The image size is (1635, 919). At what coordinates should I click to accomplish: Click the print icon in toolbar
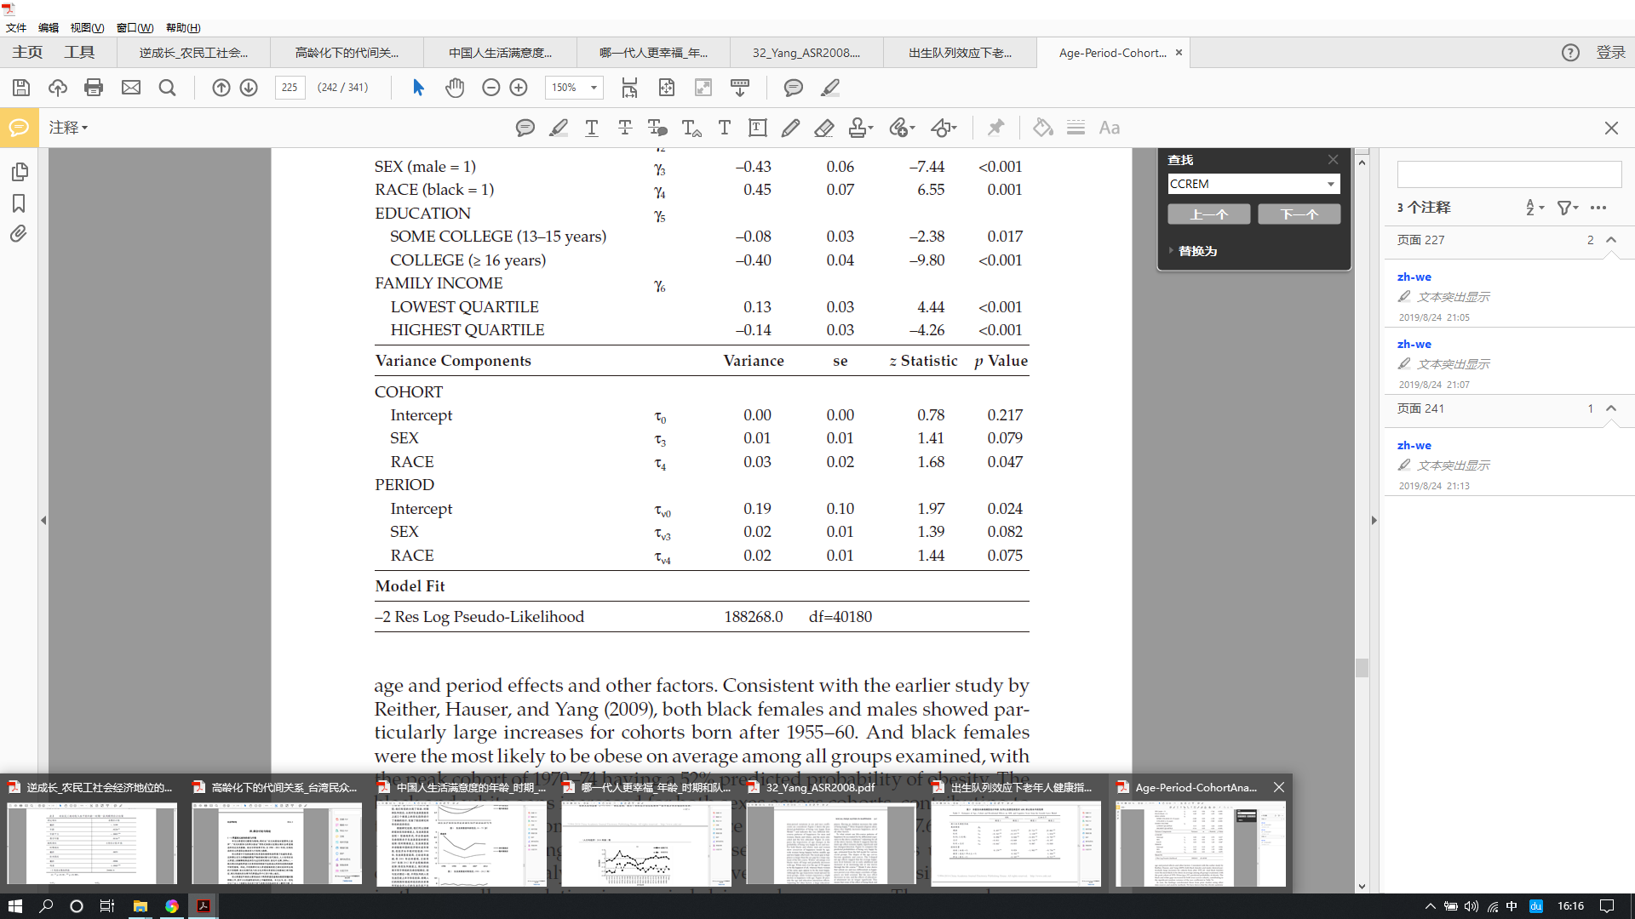pyautogui.click(x=94, y=88)
